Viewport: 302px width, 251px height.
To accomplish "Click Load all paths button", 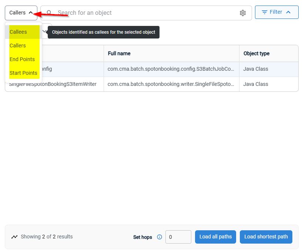I will [x=215, y=237].
